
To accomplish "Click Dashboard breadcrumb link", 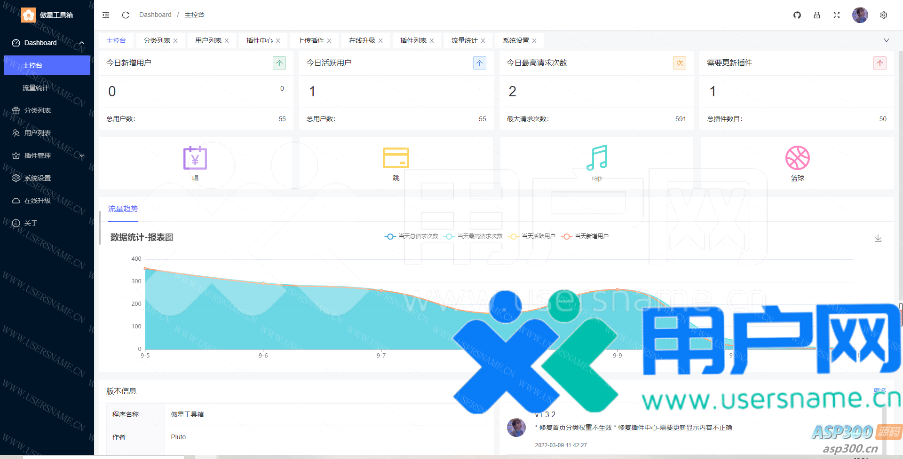I will (x=155, y=15).
